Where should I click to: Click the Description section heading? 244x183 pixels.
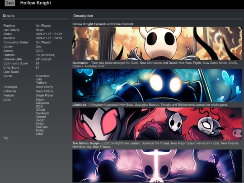click(83, 16)
